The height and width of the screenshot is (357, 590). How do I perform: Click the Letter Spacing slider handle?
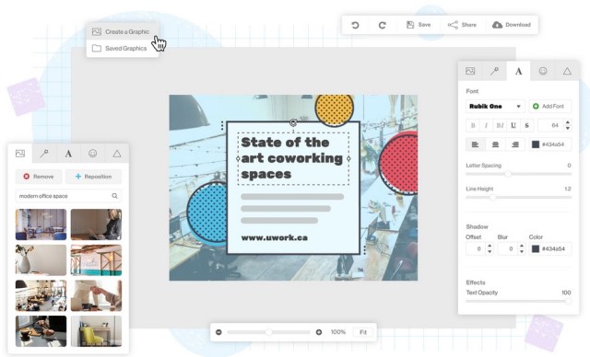click(x=508, y=174)
